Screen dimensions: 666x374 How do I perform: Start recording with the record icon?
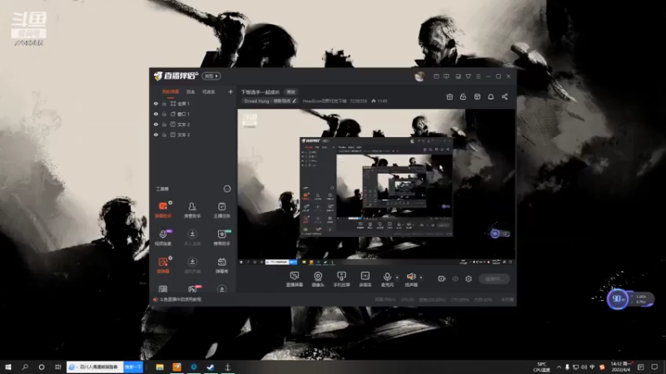point(441,278)
